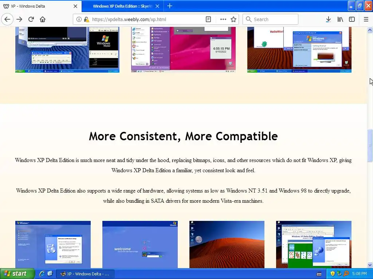Open the red dune desktop thumbnail

(227, 244)
